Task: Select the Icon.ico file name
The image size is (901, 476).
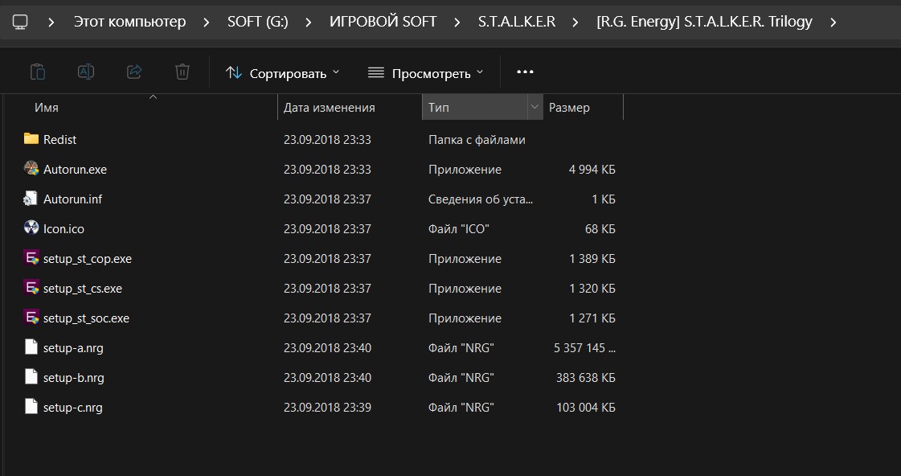Action: [63, 229]
